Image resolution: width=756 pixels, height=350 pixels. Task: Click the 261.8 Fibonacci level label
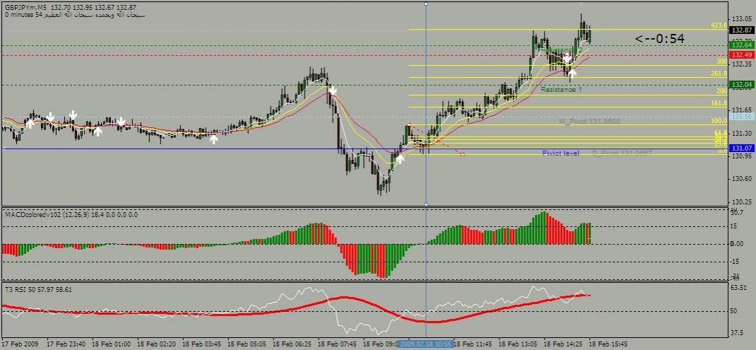tap(719, 74)
